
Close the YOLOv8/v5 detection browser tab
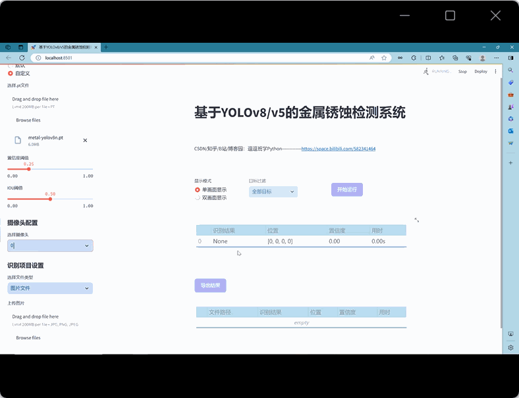(x=96, y=47)
